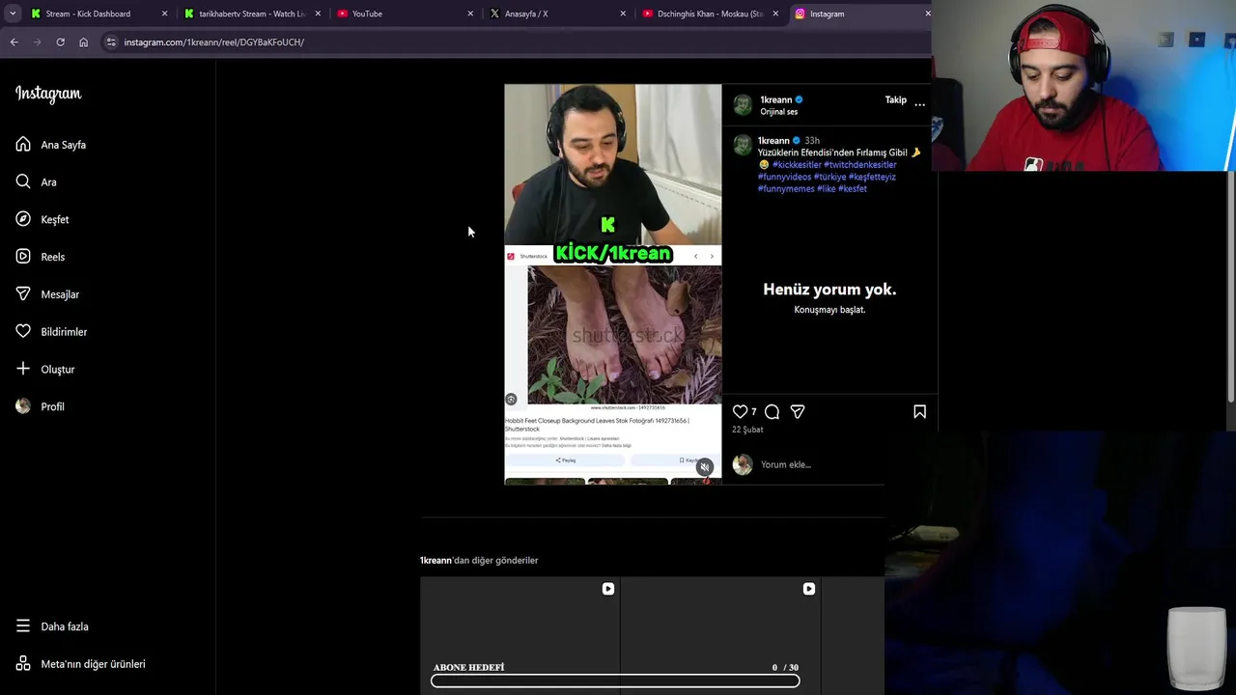Open 1kreann avatar in post header

click(743, 104)
